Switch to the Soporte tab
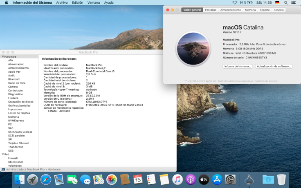 pos(265,10)
